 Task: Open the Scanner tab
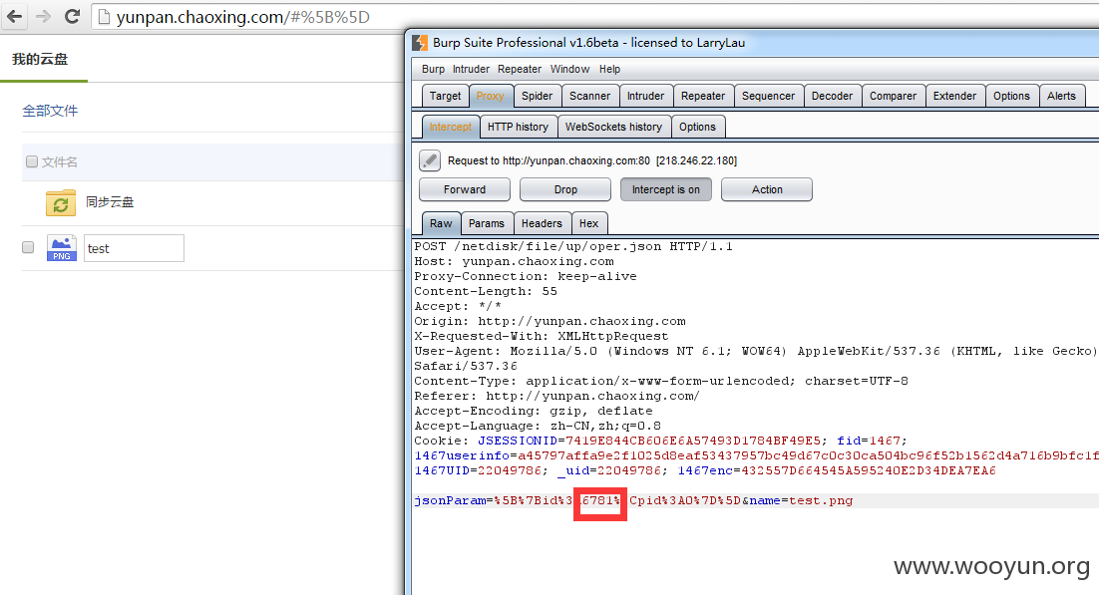coord(589,96)
